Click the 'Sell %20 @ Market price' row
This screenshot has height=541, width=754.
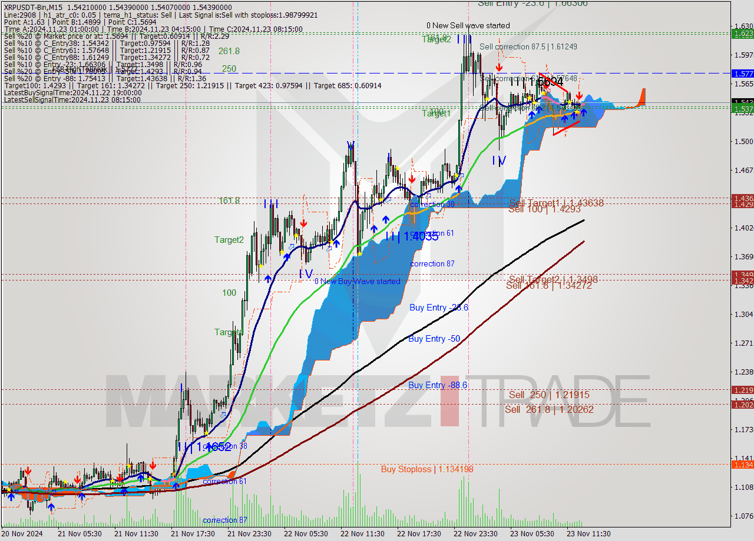tap(118, 36)
